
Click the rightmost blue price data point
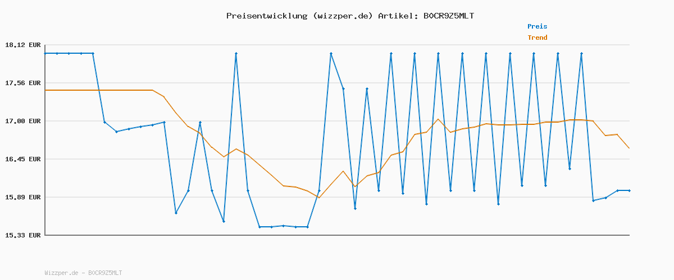tap(629, 190)
